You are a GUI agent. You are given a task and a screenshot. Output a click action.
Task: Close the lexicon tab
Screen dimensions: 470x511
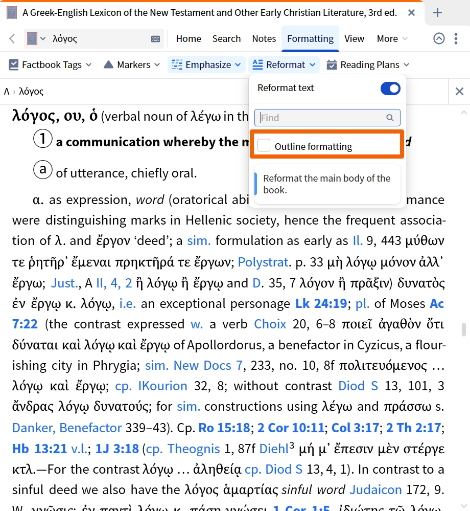tap(411, 13)
